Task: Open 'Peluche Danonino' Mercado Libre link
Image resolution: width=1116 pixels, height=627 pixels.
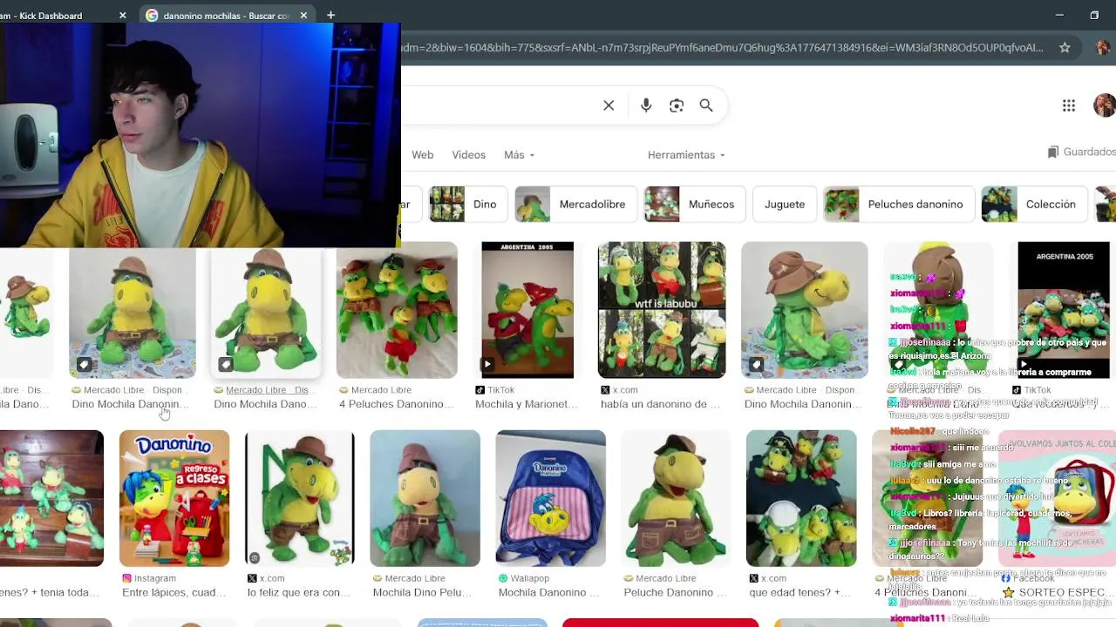Action: pos(675,592)
